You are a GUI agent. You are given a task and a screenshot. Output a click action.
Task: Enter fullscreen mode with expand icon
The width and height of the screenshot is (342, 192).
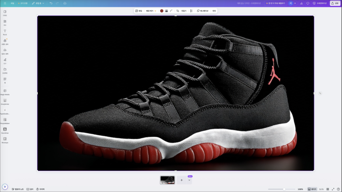(x=333, y=189)
